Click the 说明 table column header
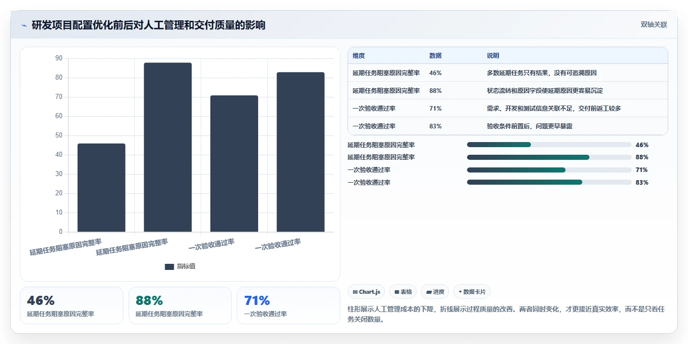This screenshot has height=344, width=688. (x=493, y=56)
